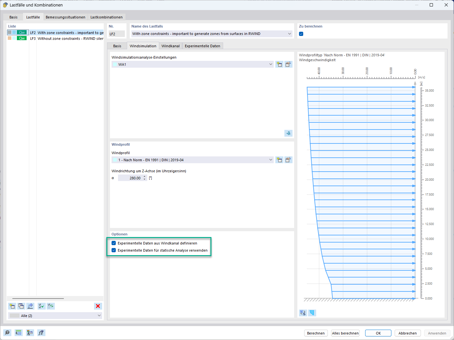Create new wind simulation analysis settings
Image resolution: width=454 pixels, height=340 pixels.
point(279,64)
